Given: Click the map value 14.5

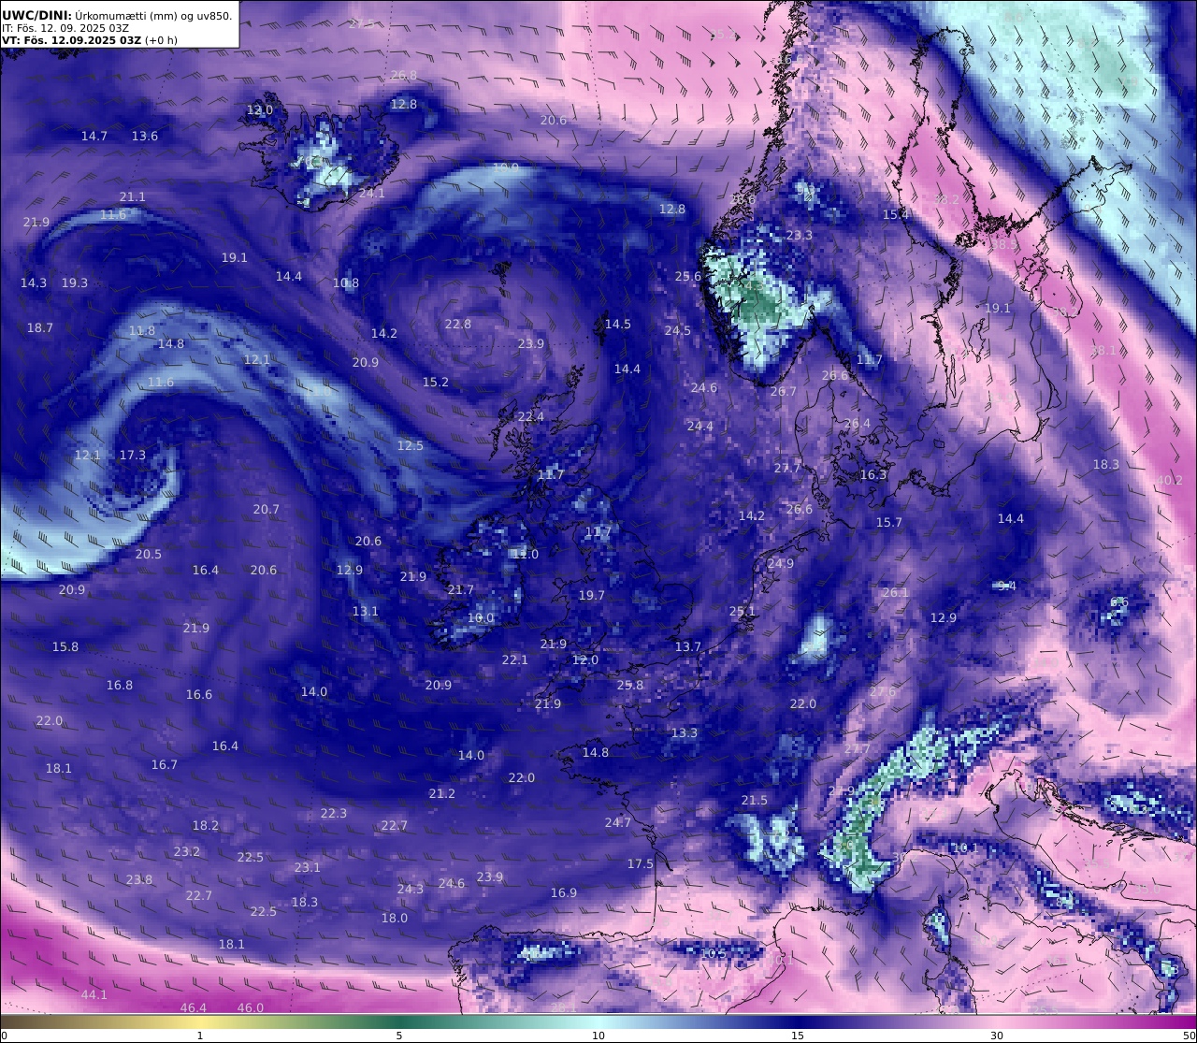Looking at the screenshot, I should point(618,324).
